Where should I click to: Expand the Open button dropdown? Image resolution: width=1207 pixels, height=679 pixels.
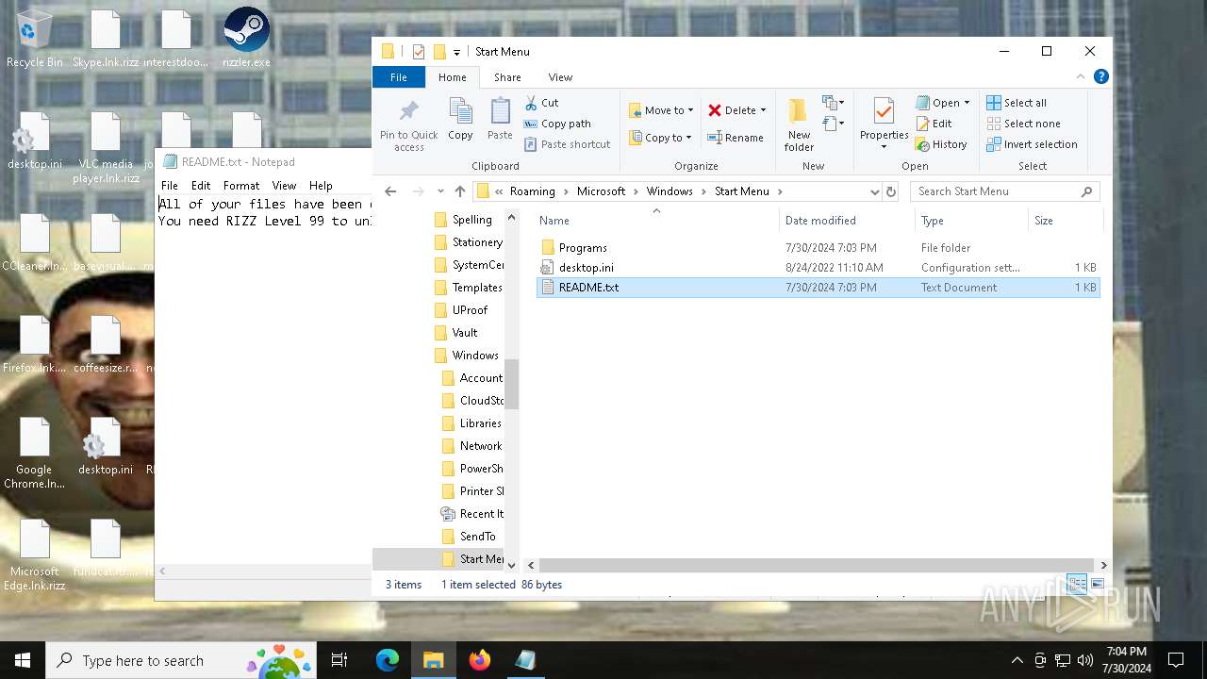click(967, 103)
